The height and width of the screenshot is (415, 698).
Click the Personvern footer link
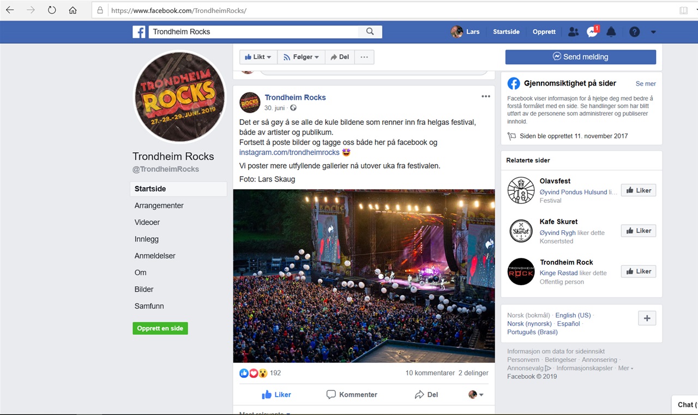[523, 360]
